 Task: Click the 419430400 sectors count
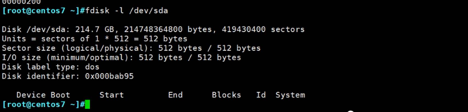(x=263, y=29)
